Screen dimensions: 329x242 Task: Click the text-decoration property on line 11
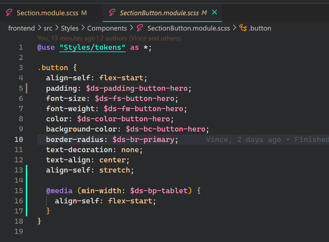point(79,150)
